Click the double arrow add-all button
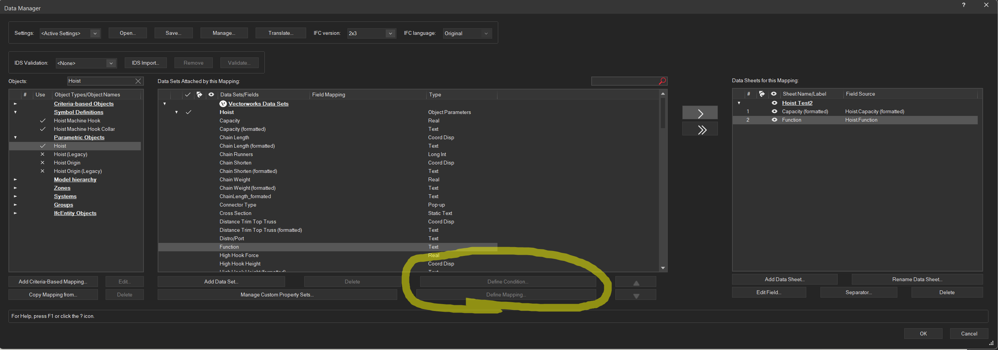The width and height of the screenshot is (998, 350). [x=700, y=130]
